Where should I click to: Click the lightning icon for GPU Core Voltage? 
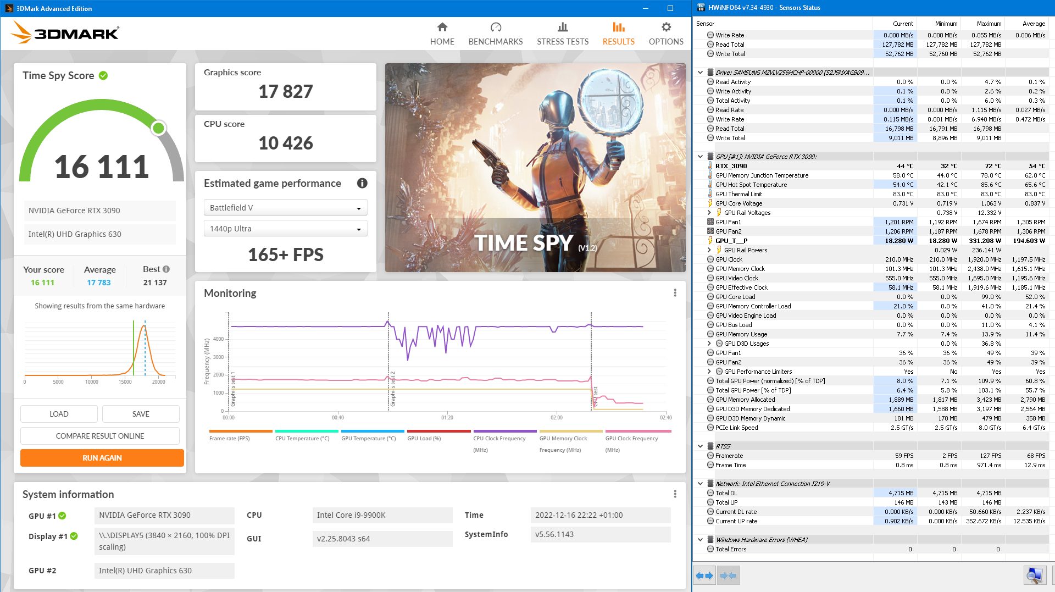710,203
